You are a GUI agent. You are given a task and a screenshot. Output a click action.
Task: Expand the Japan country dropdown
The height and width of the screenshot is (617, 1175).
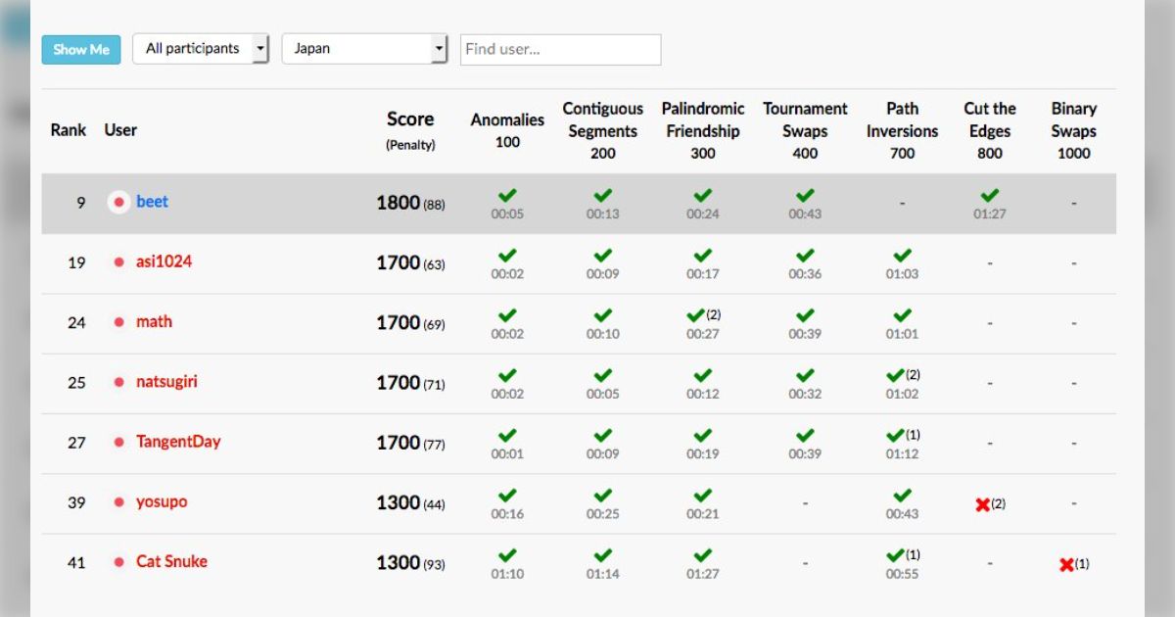(x=364, y=48)
